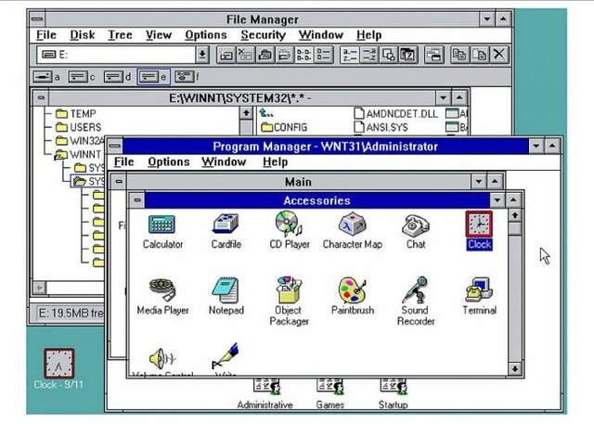Click the up-directory arrow in file list

point(266,113)
